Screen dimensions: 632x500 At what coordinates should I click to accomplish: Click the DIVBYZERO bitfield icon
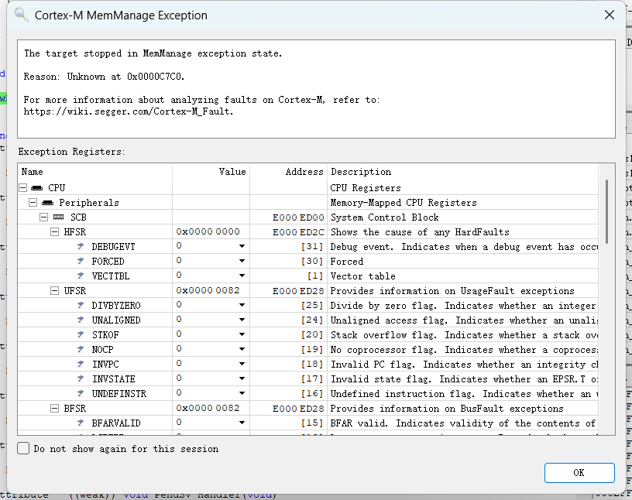tap(81, 306)
